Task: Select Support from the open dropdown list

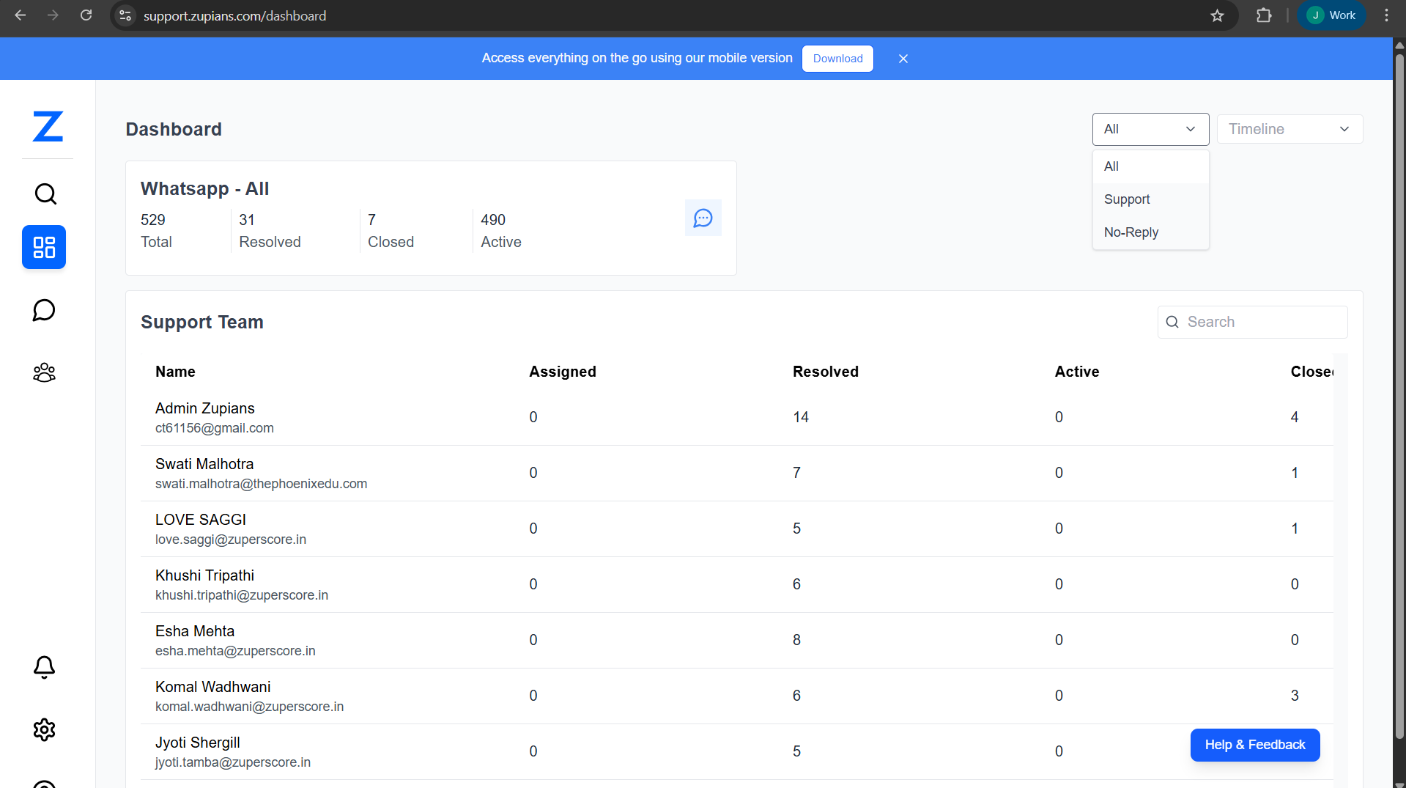Action: coord(1126,199)
